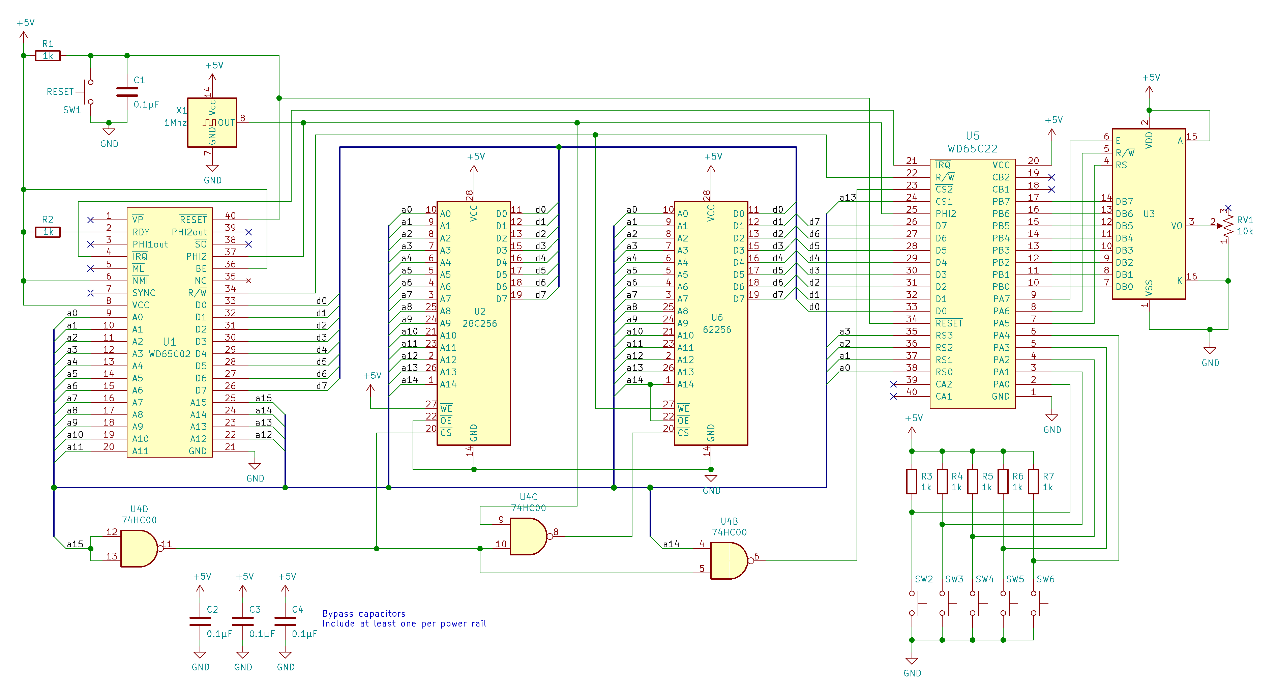Click the U5 WD65C22 chip body
The height and width of the screenshot is (696, 1277).
point(972,284)
